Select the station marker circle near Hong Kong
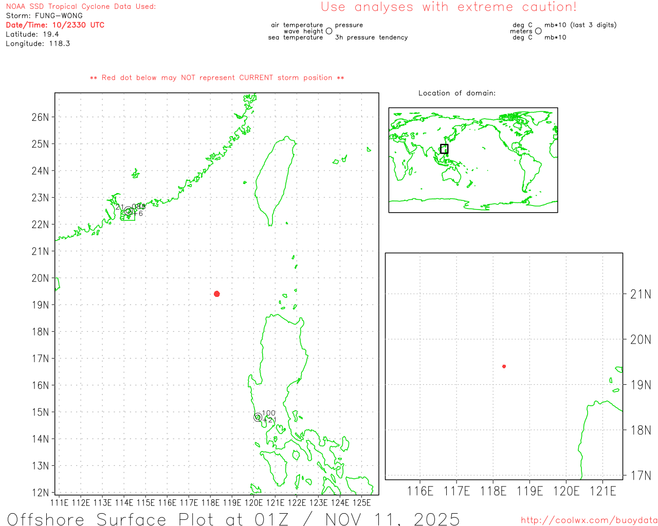658x526 pixels. click(x=128, y=211)
